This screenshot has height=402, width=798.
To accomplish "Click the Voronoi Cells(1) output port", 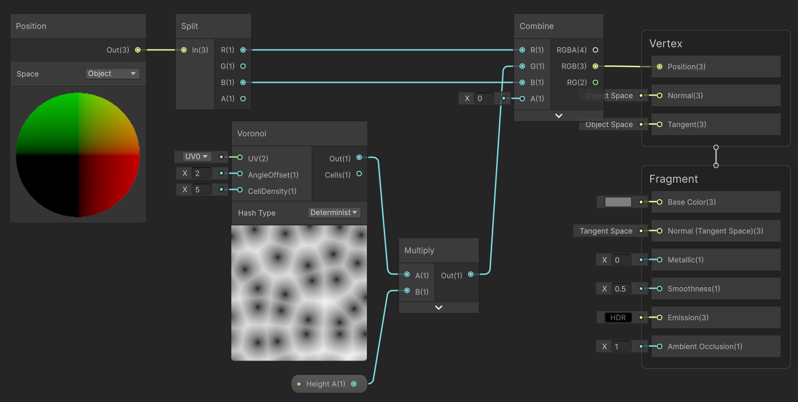I will pyautogui.click(x=359, y=174).
